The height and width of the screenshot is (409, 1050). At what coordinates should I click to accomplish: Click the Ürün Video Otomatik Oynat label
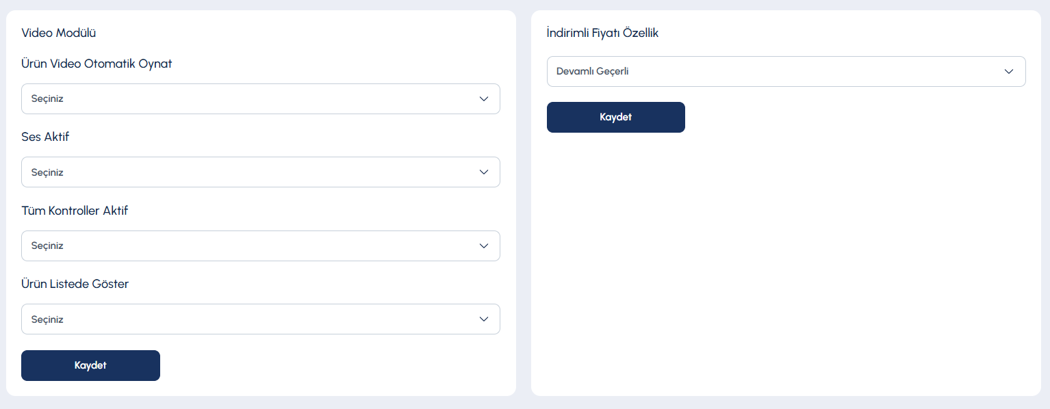(97, 64)
